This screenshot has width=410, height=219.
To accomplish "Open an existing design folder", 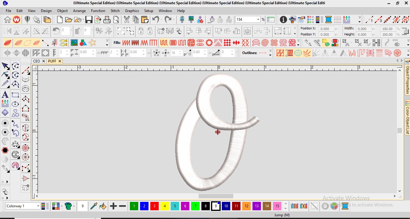I will (x=69, y=20).
